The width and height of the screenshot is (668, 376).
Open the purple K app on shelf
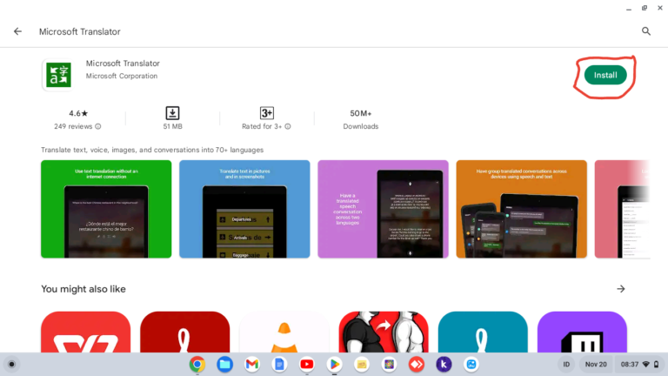[x=444, y=365]
